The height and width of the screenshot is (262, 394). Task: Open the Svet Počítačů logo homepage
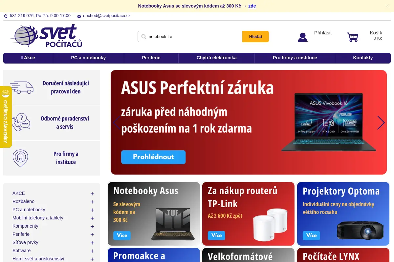[x=46, y=36]
